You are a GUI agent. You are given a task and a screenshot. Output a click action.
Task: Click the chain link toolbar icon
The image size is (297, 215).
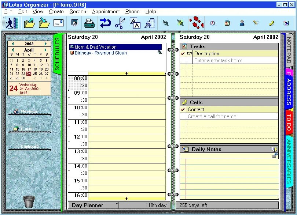tap(166, 23)
